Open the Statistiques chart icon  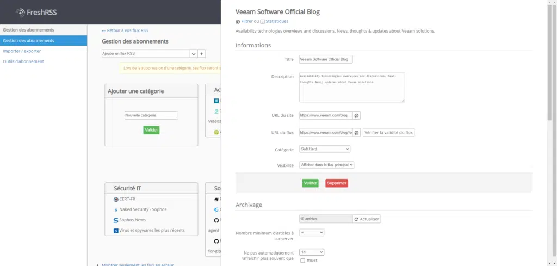263,22
